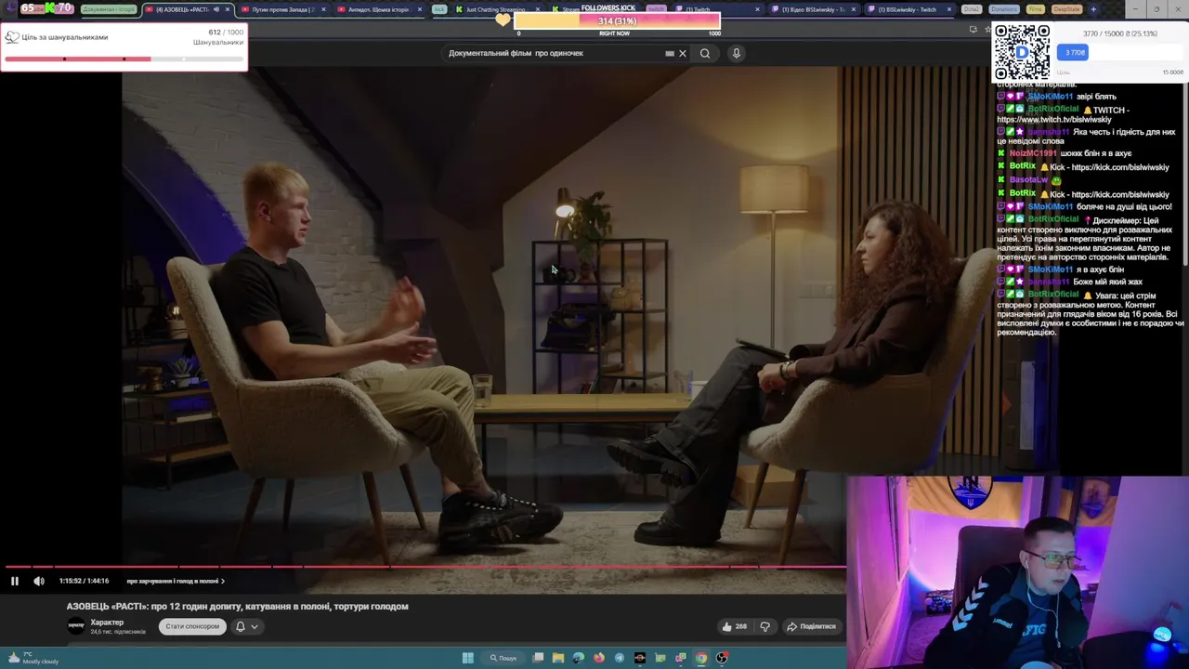This screenshot has width=1189, height=669.
Task: Mute the АЗОВЕЦЬ tab audio indicator
Action: tap(216, 9)
